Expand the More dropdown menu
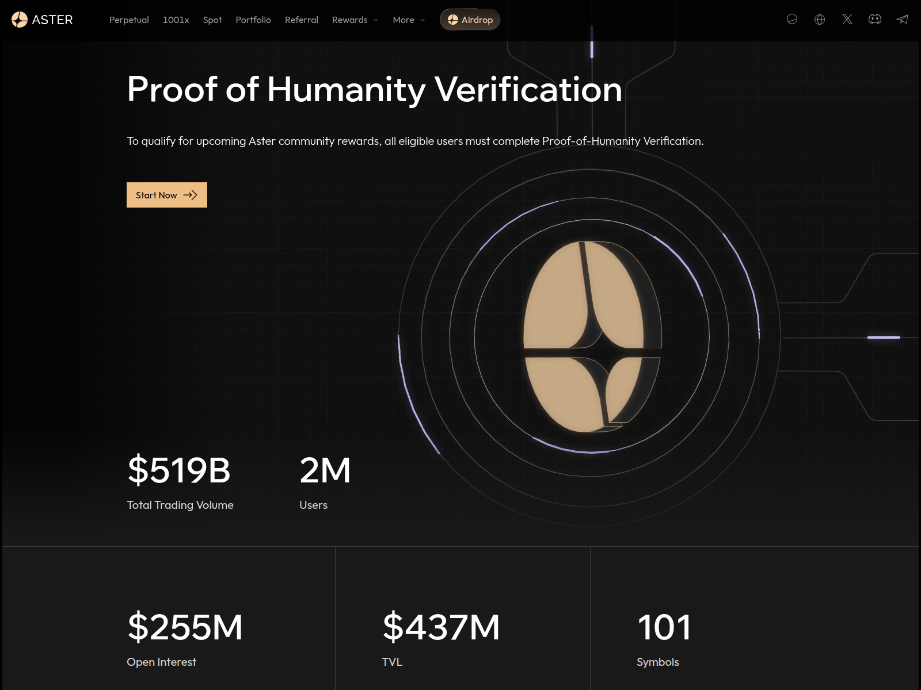 click(409, 20)
